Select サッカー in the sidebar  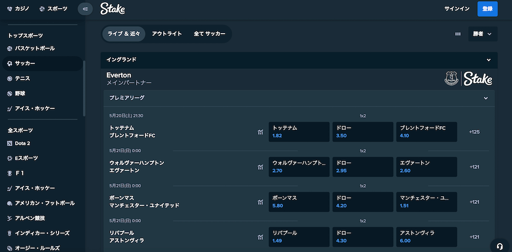pyautogui.click(x=42, y=63)
